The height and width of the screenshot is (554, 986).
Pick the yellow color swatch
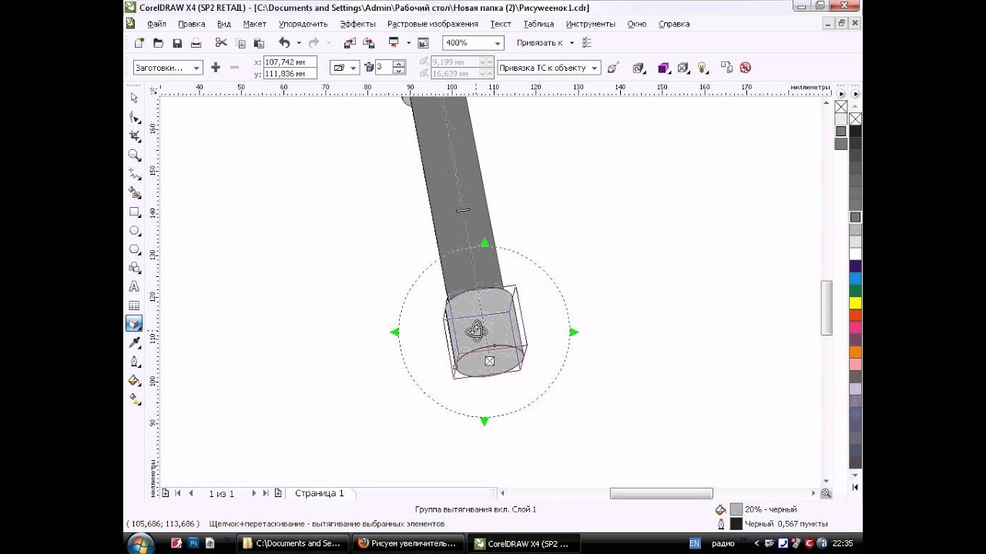tap(855, 302)
